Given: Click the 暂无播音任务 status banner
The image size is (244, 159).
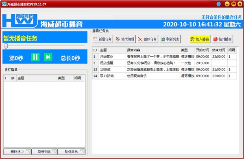Looking at the screenshot, I should [x=45, y=37].
